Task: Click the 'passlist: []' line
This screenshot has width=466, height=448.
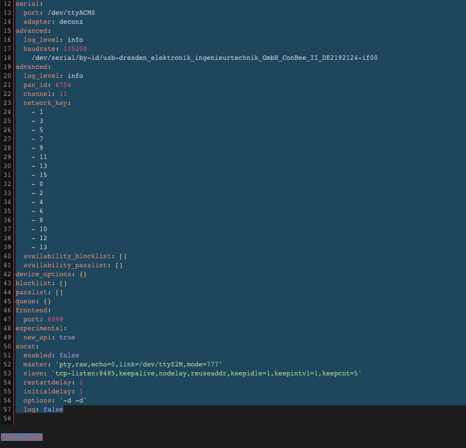Action: click(39, 292)
